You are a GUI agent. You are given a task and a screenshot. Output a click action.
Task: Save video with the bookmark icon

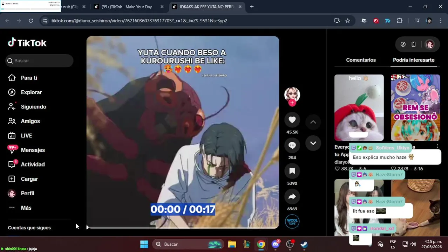click(x=292, y=171)
